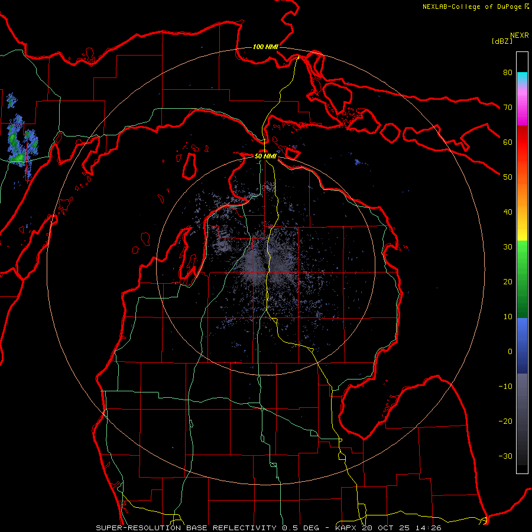
Task: Click the -10 value on dBZ scale
Action: point(505,387)
